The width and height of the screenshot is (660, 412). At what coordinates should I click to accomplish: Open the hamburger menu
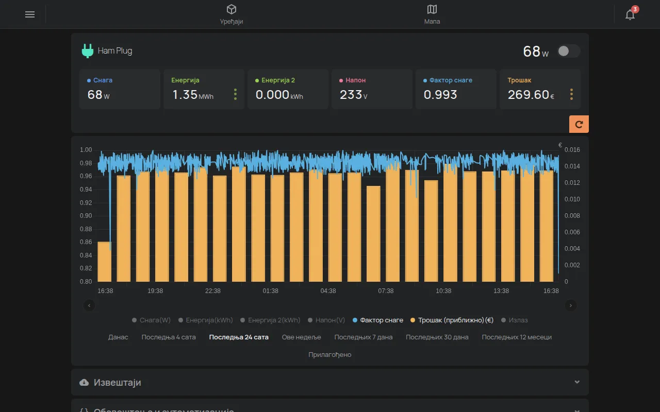pos(30,14)
